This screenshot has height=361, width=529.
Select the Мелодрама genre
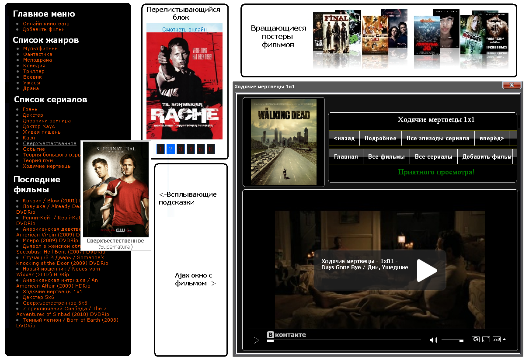(37, 60)
